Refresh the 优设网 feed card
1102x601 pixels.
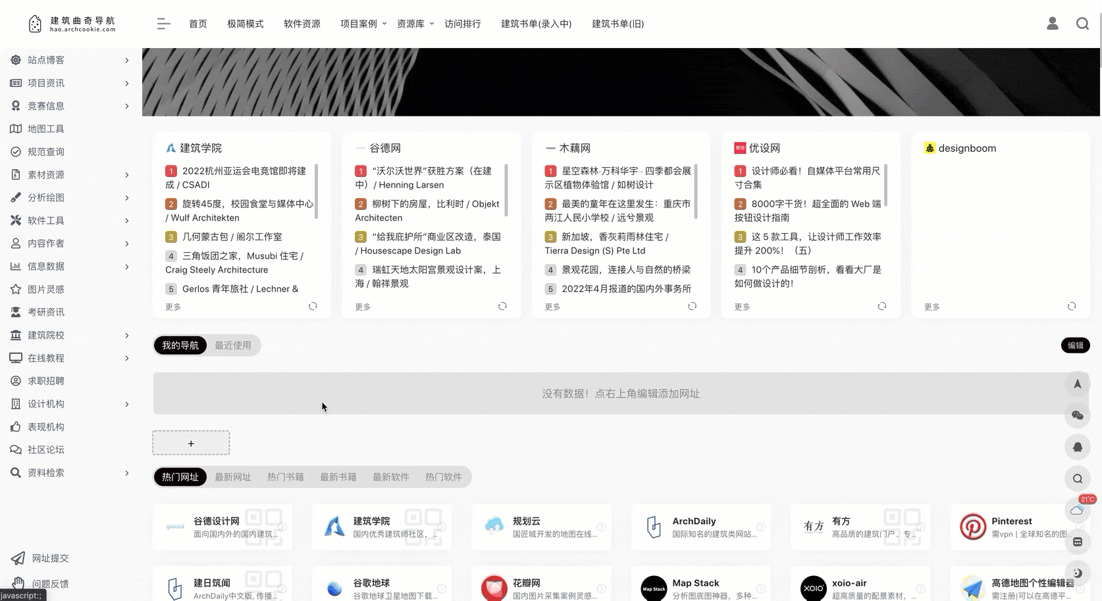(881, 306)
